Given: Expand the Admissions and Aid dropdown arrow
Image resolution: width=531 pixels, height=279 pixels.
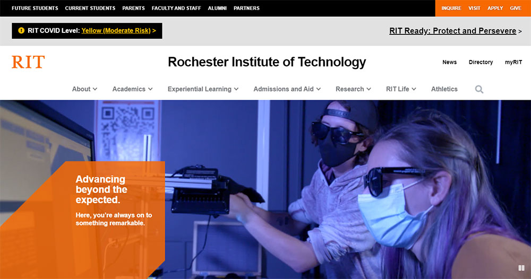Looking at the screenshot, I should (319, 89).
